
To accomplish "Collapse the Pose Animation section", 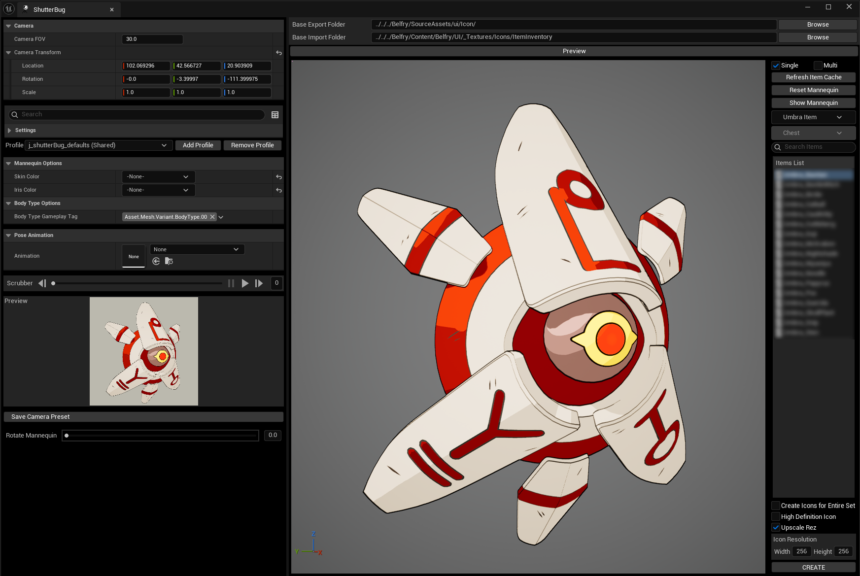I will point(8,236).
